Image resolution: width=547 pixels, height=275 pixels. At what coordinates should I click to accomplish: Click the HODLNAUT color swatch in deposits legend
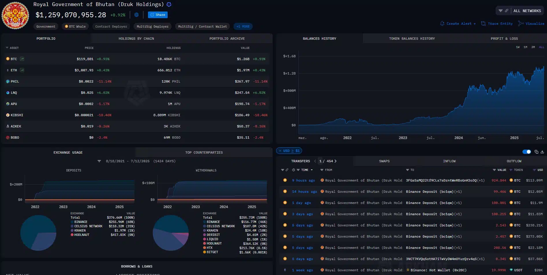(x=72, y=235)
